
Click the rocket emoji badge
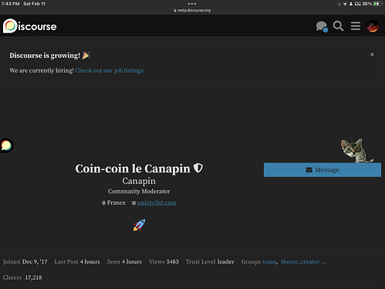click(139, 225)
